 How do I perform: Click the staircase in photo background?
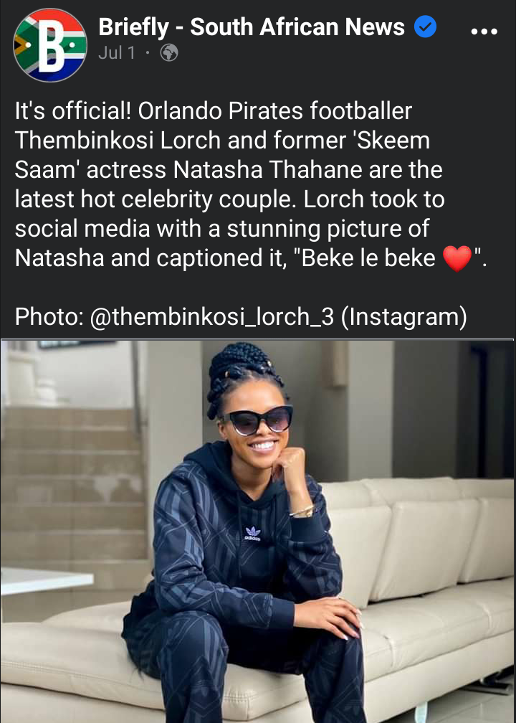coord(74,488)
